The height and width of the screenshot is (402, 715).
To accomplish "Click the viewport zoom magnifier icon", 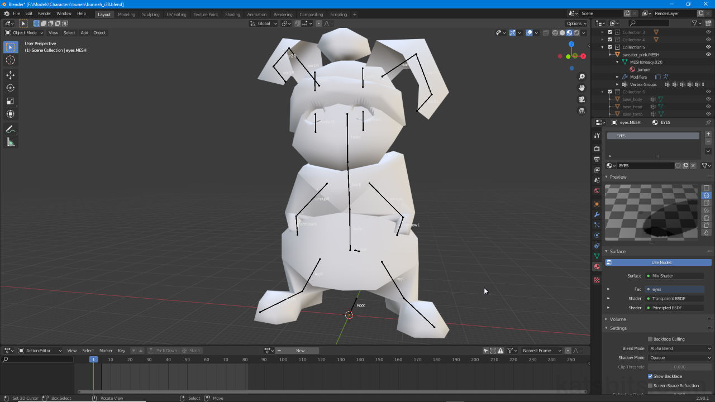I will point(582,76).
